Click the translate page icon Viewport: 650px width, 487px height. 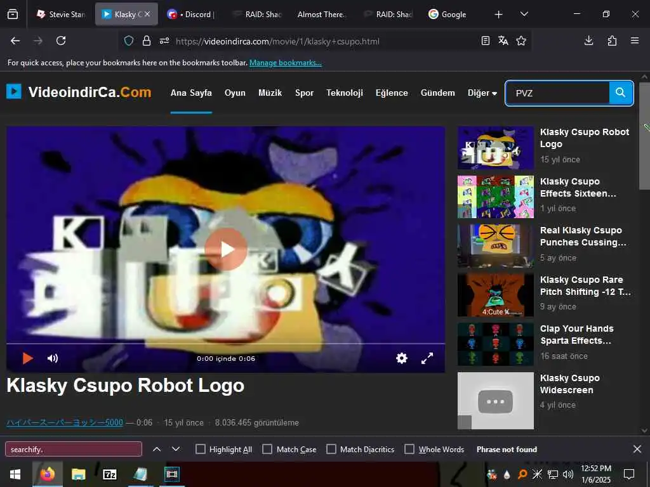click(x=503, y=41)
